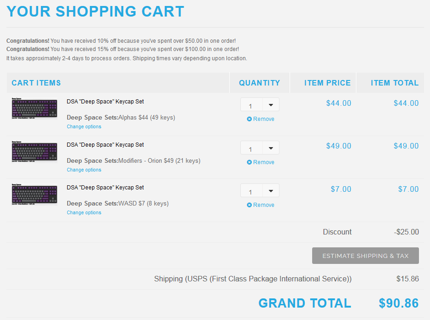This screenshot has width=430, height=320.
Task: Click the Modifiers Orion keyboard thumbnail
Action: [x=35, y=152]
